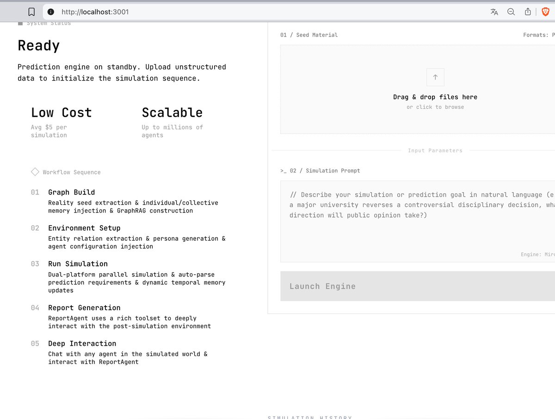Viewport: 555px width, 419px height.
Task: Select the 'Environment Setup' step heading
Action: coord(84,228)
